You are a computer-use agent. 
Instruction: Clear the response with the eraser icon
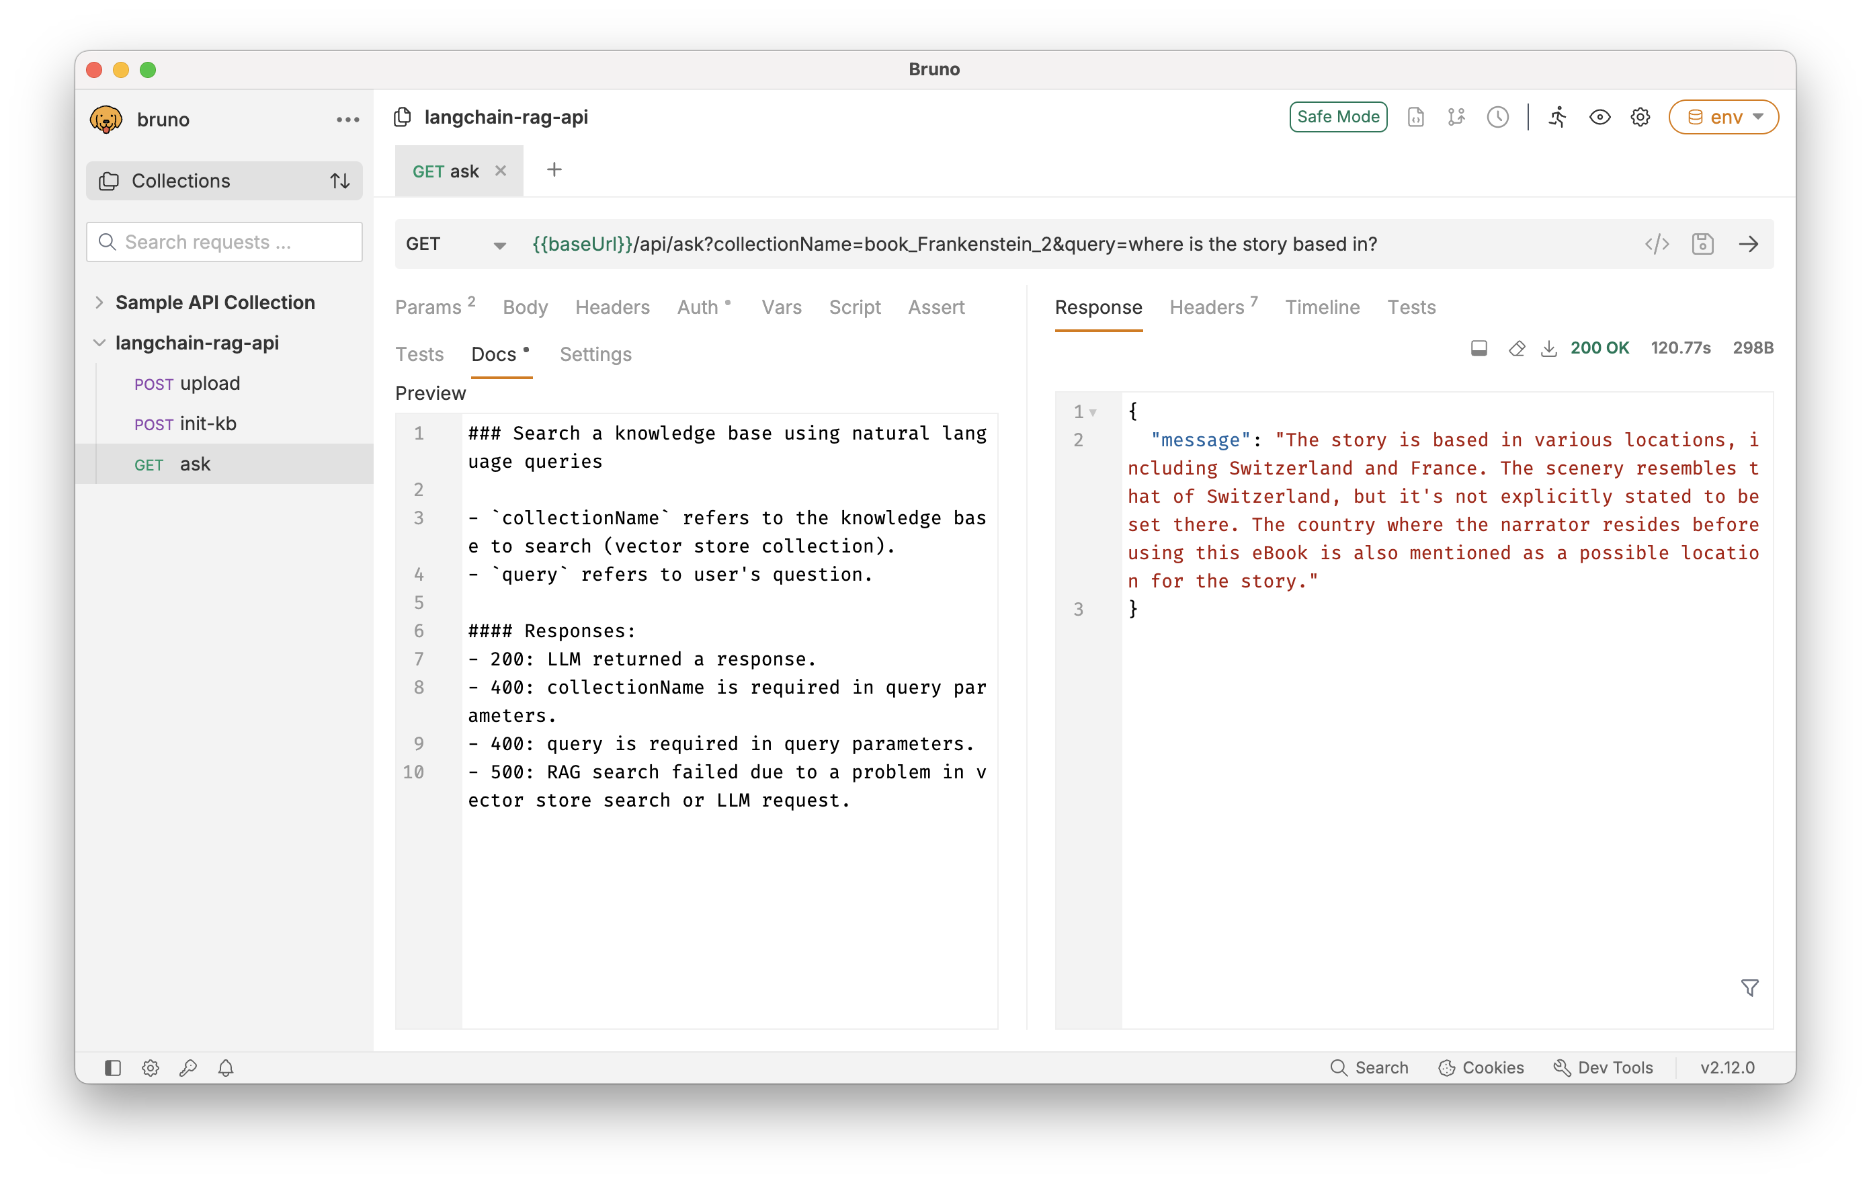point(1516,348)
